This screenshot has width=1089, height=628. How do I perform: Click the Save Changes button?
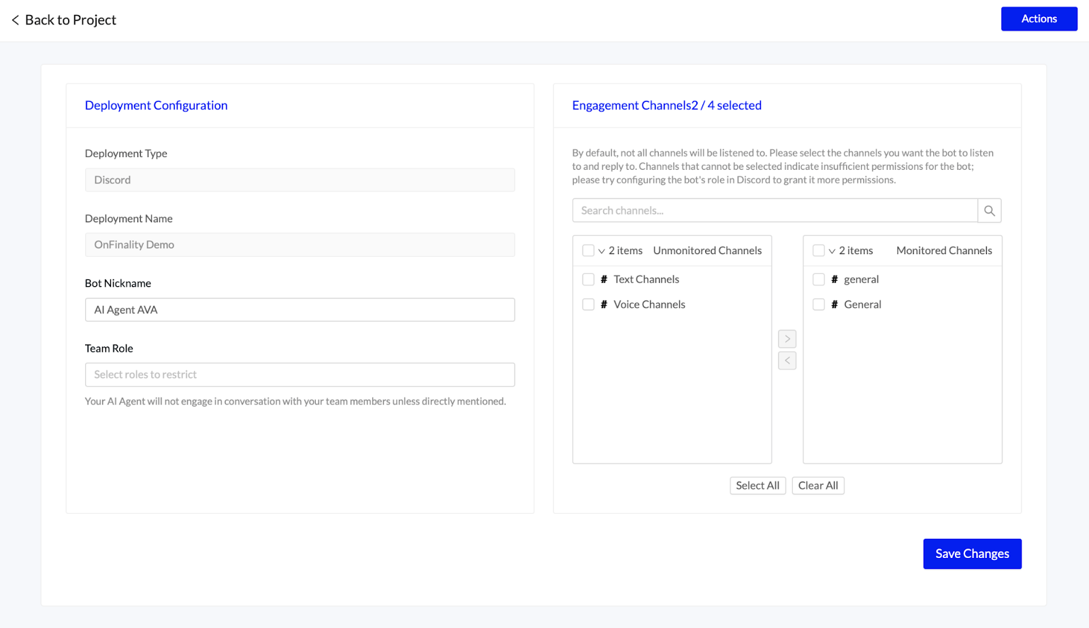972,553
